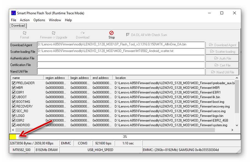Select the recovery.img location text
250x162 pixels.
click(172, 106)
